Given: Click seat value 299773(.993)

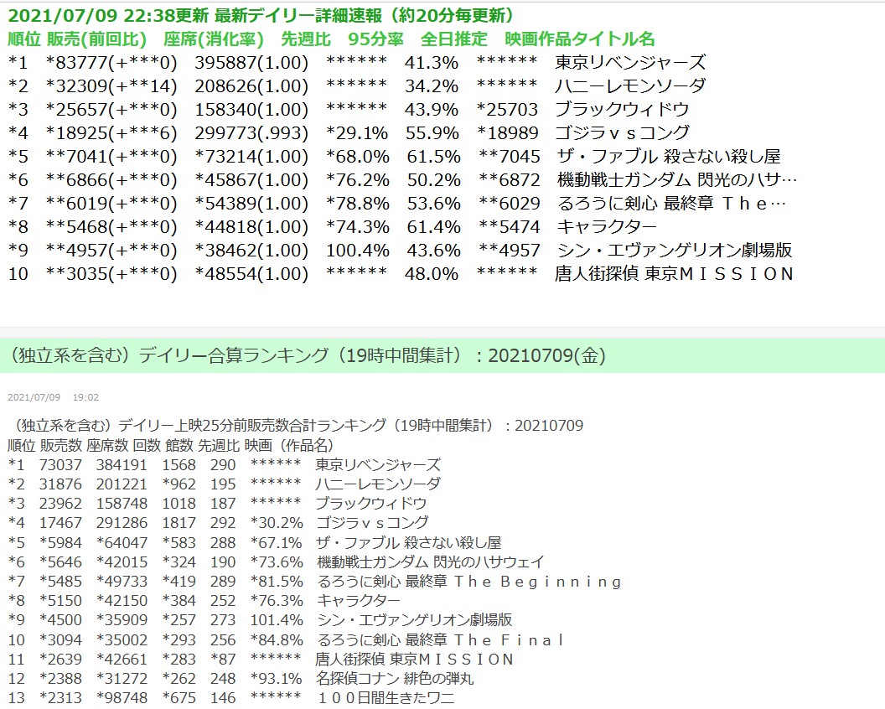Looking at the screenshot, I should (251, 132).
